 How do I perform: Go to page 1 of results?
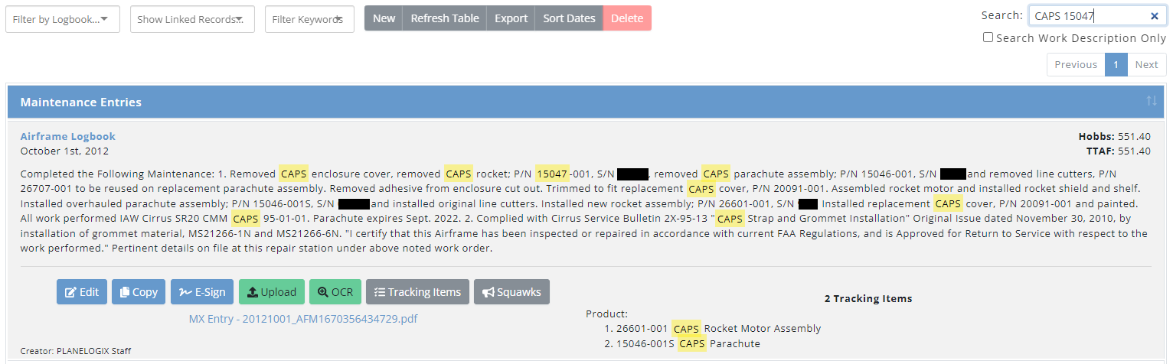click(x=1116, y=65)
